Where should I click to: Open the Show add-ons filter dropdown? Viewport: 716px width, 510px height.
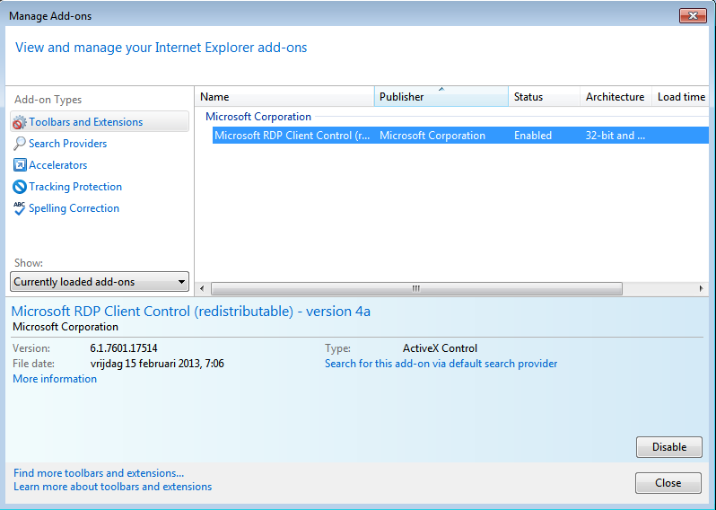100,282
